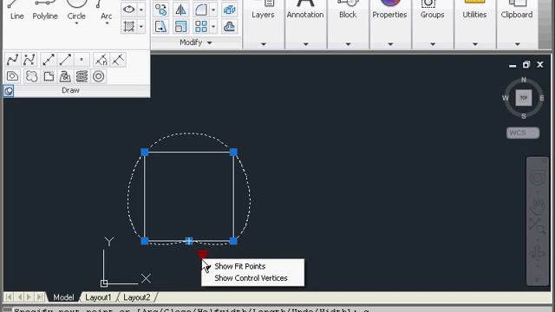The width and height of the screenshot is (555, 312).
Task: Open the WCS coordinate system dropdown
Action: click(x=523, y=133)
